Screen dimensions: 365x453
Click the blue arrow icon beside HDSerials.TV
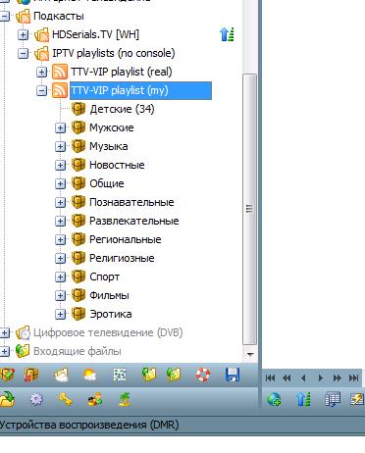point(227,34)
